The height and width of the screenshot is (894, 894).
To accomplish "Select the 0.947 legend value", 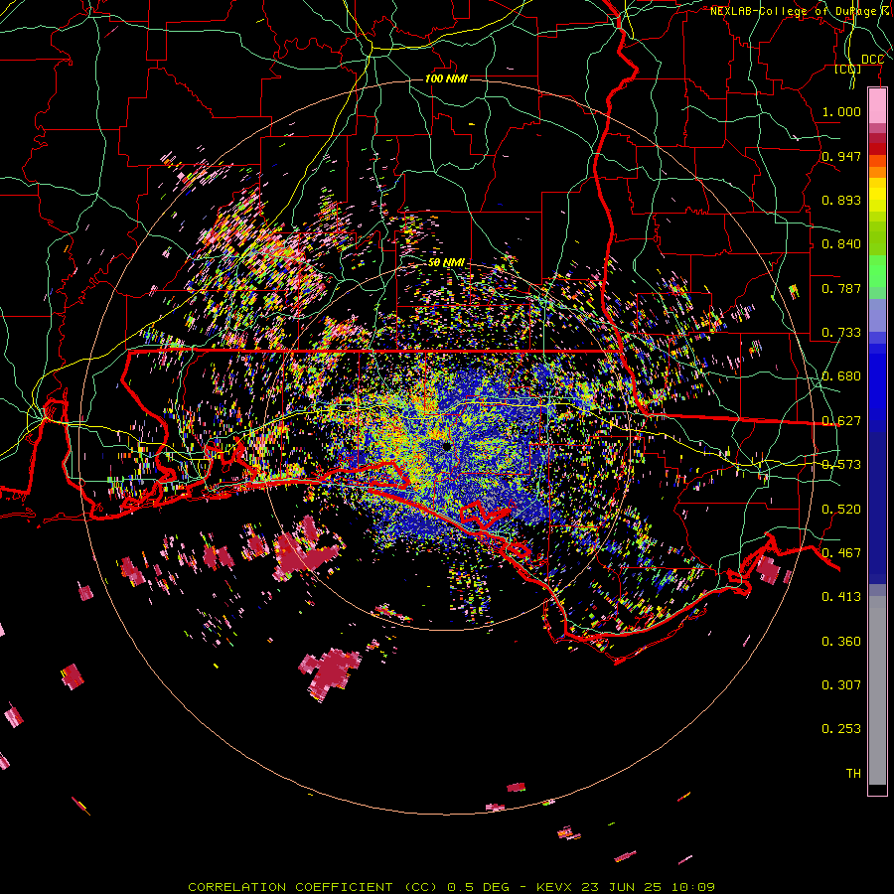I will (x=841, y=156).
